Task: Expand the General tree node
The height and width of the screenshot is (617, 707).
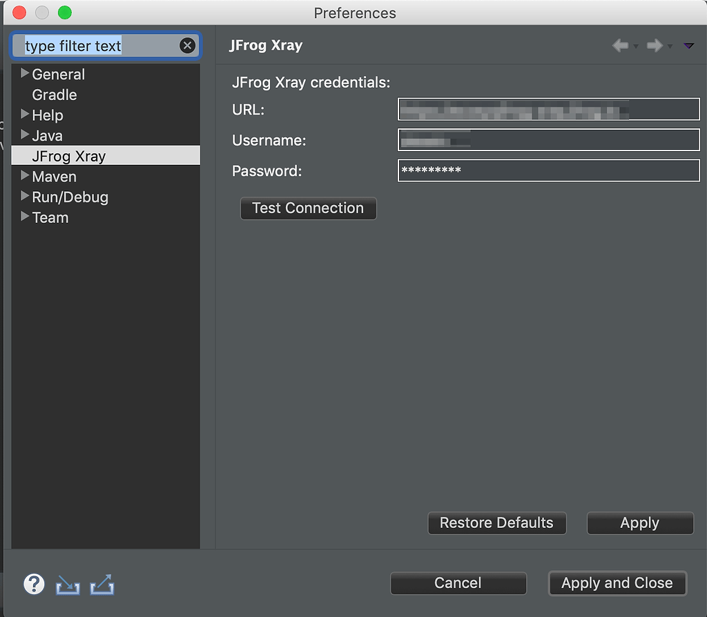Action: point(25,74)
